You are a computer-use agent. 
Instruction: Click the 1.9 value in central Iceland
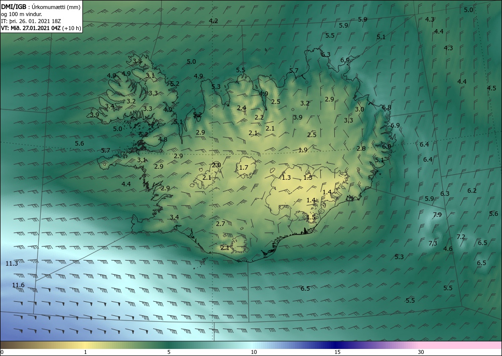[x=303, y=150]
